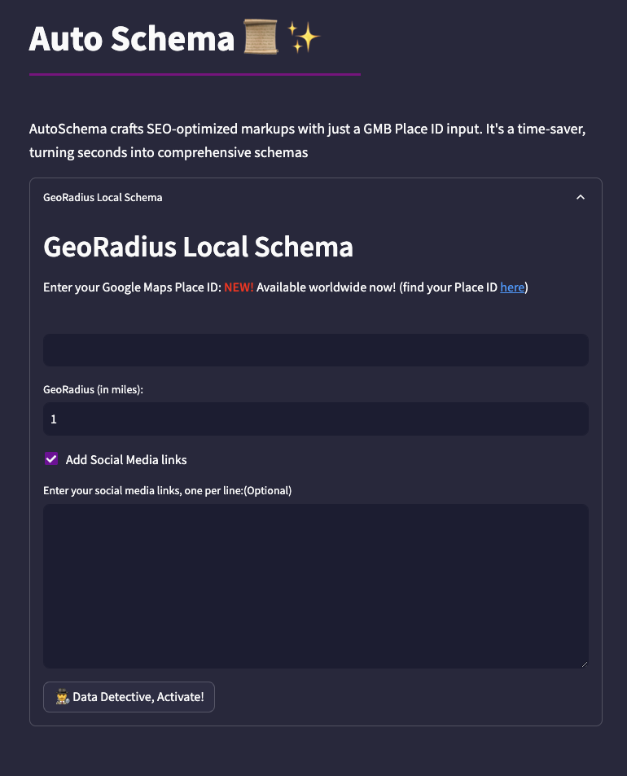
Task: Click the purple divider under the title
Action: point(195,74)
